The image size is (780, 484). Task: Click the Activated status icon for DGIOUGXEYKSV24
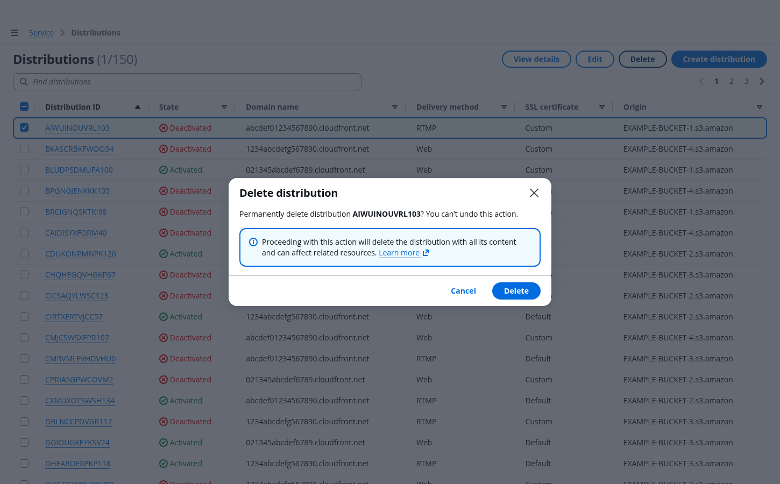click(164, 443)
